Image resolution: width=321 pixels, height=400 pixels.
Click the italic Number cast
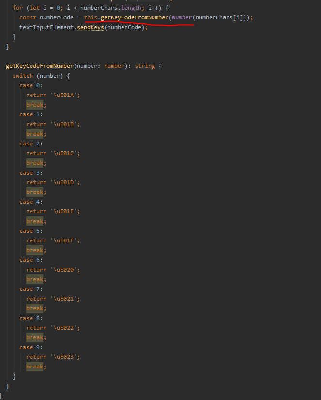pos(182,17)
